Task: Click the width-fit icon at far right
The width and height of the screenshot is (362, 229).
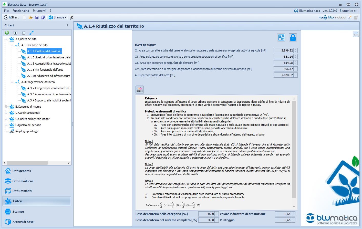Action: tap(356, 34)
